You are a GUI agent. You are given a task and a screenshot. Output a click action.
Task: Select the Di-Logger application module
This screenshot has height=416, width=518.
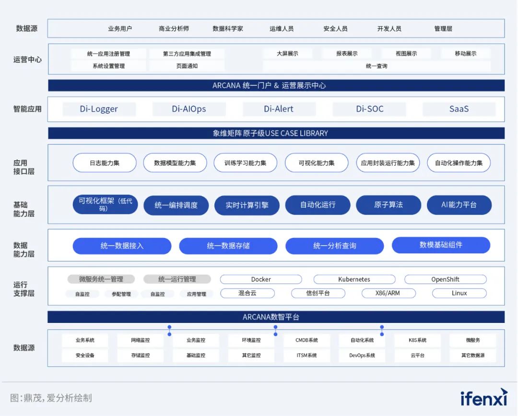99,109
